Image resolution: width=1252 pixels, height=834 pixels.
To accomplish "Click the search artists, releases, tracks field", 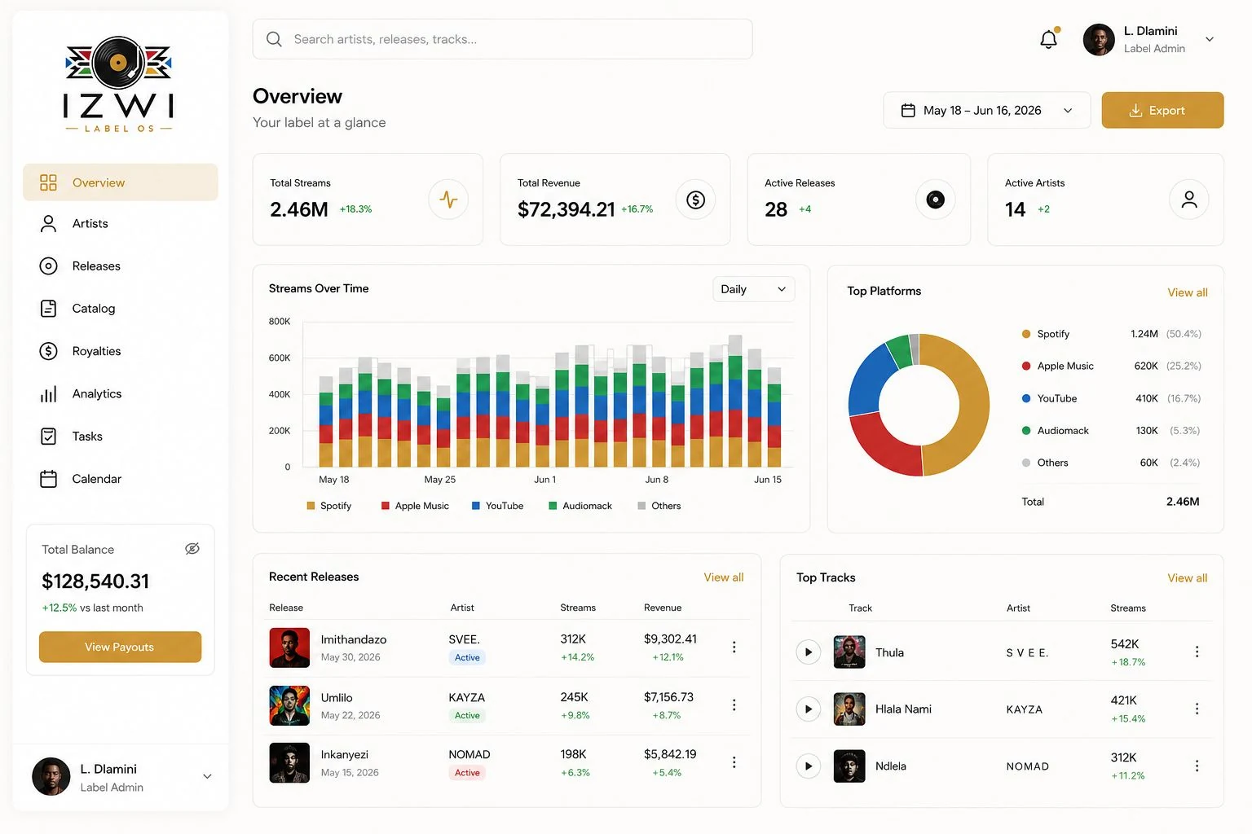I will (502, 39).
